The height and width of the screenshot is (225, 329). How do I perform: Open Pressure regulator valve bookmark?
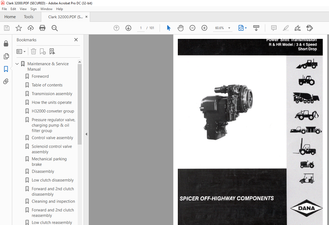pos(53,125)
